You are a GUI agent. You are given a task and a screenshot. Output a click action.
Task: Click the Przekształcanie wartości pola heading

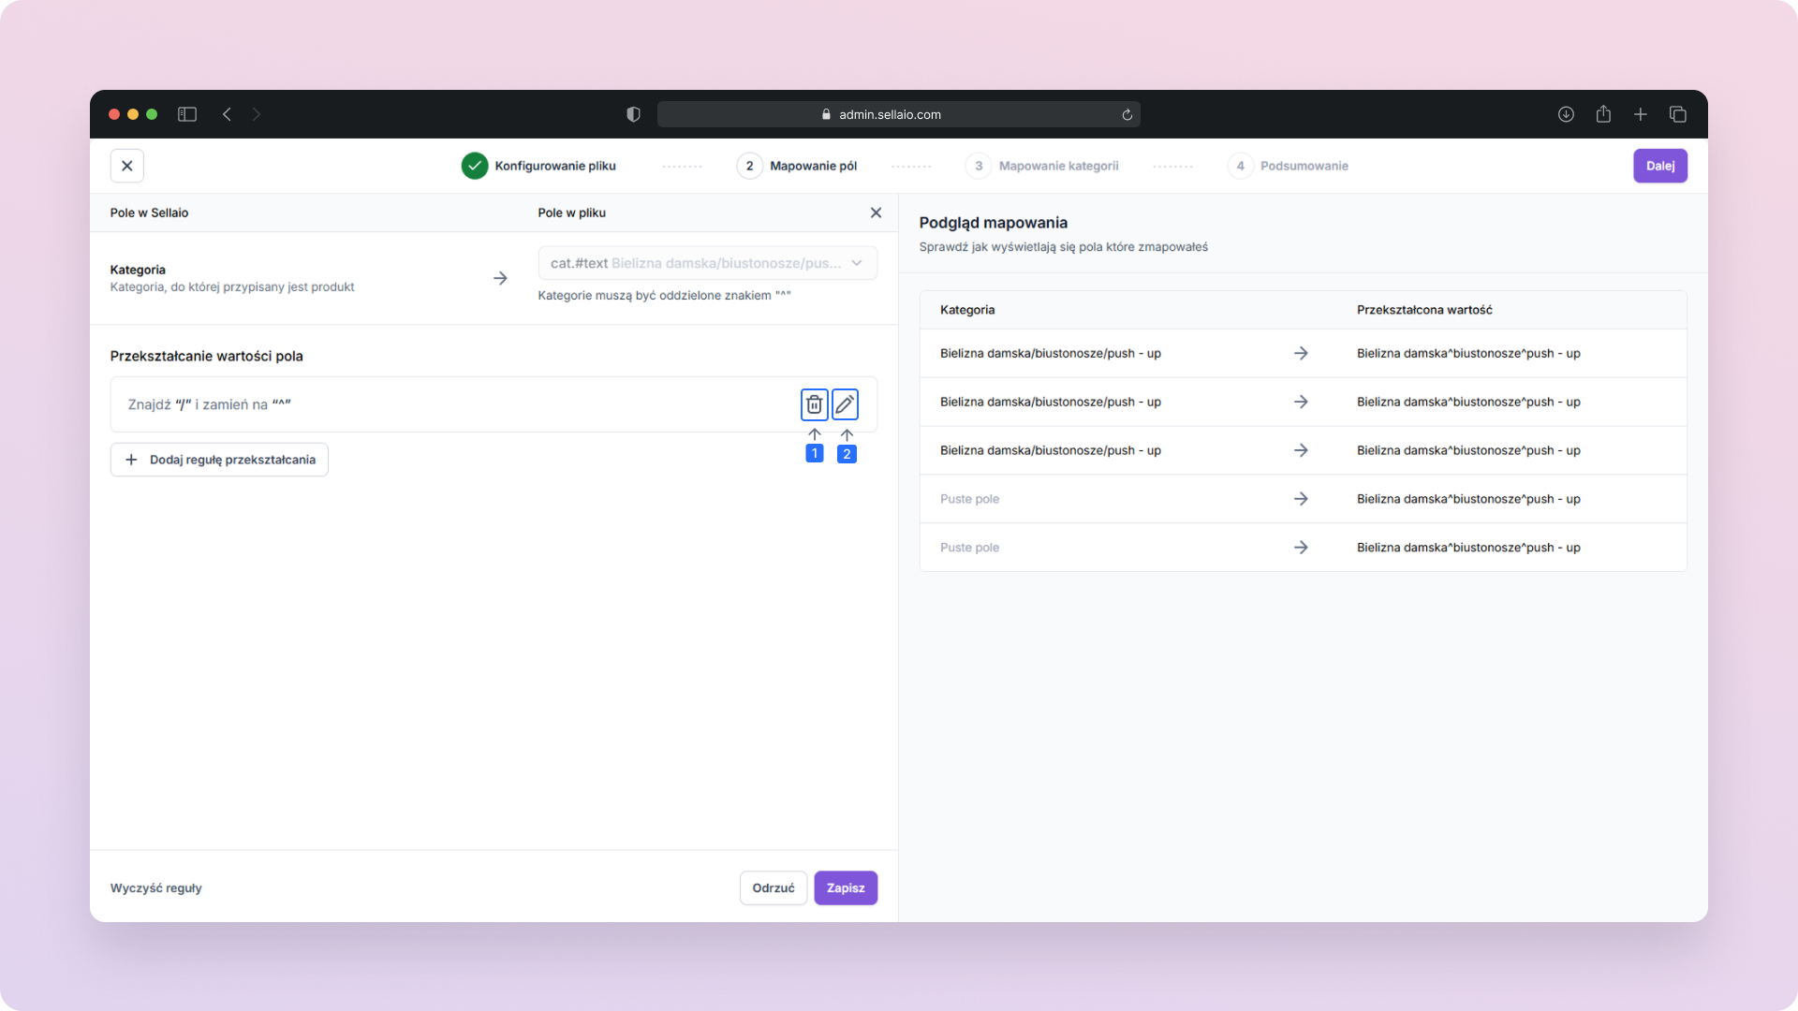207,356
